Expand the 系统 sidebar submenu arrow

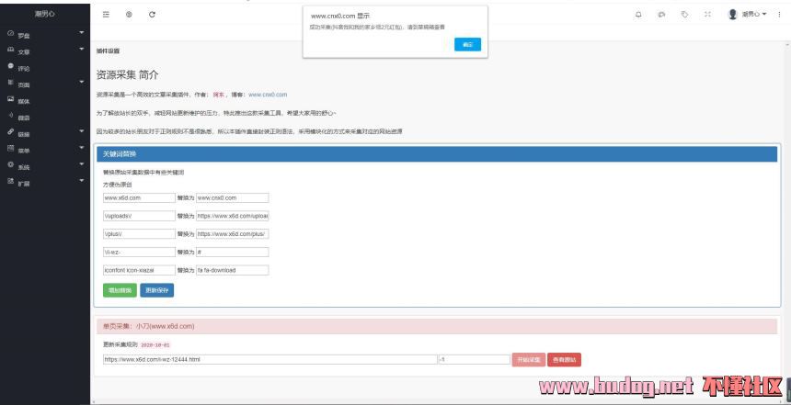coord(82,163)
